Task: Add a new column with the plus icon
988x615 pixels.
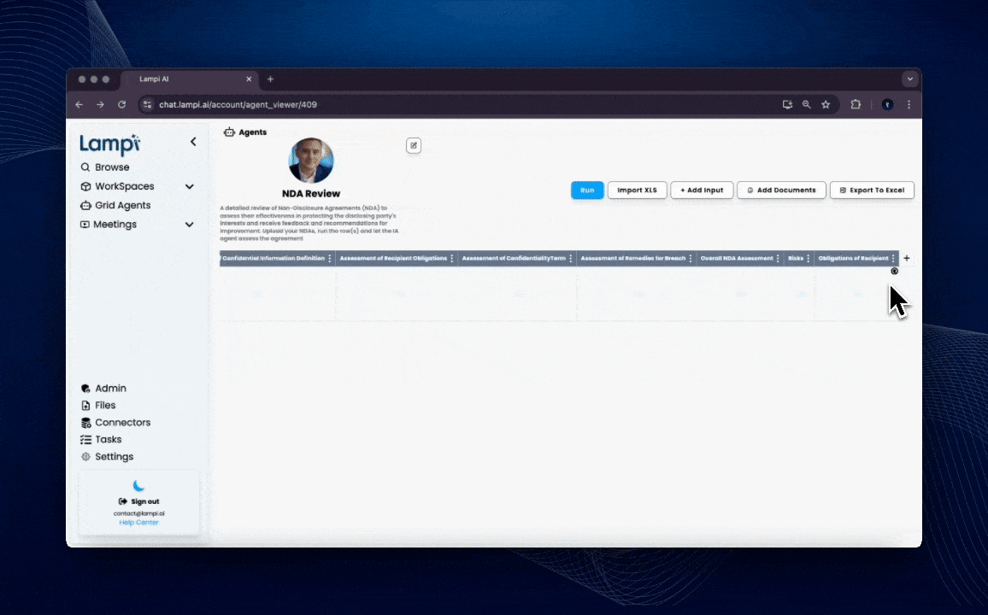Action: pyautogui.click(x=907, y=258)
